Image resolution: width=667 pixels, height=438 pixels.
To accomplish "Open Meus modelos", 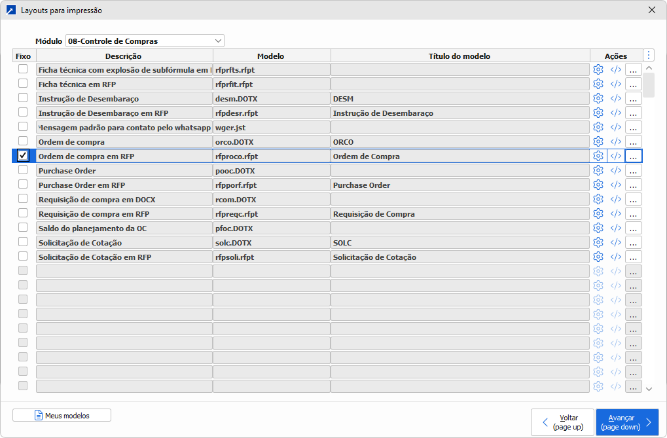I will [x=62, y=416].
